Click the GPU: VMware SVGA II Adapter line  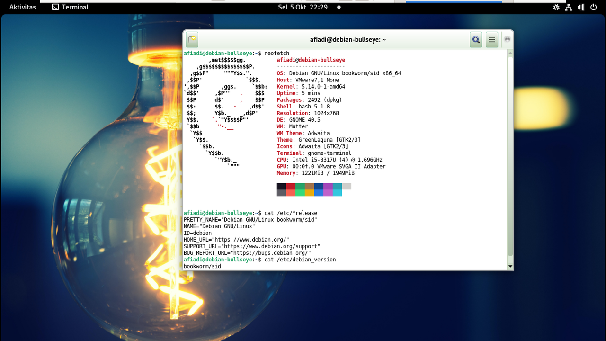[x=331, y=166]
